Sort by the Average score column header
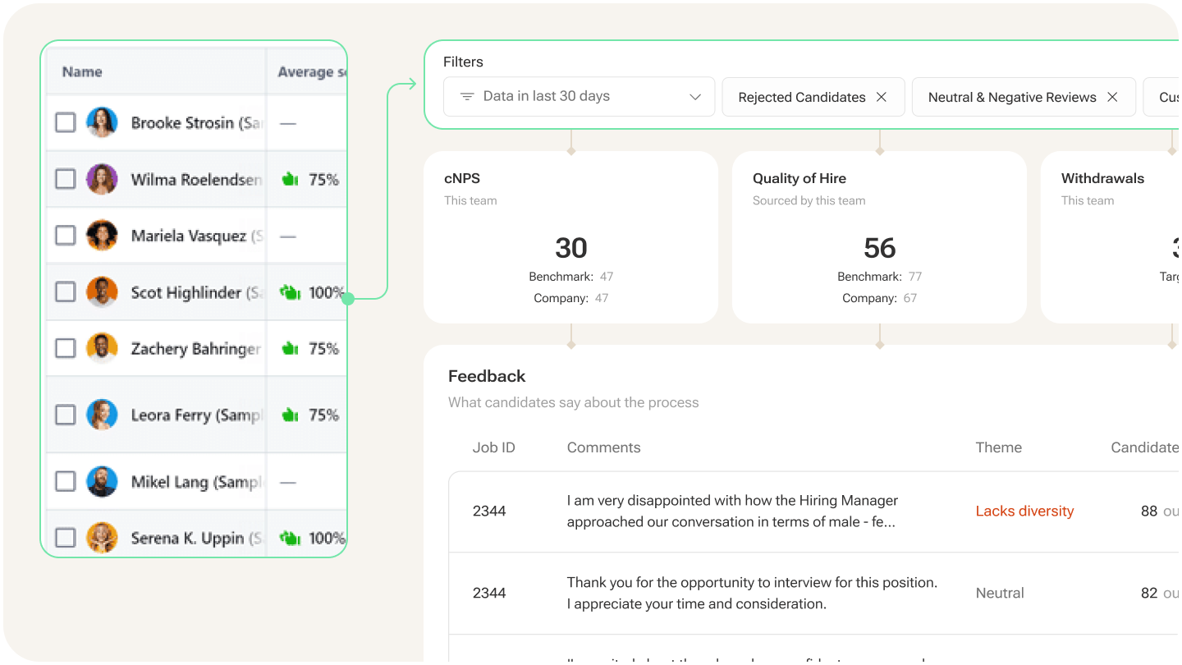Screen dimensions: 1182x665 pos(311,71)
